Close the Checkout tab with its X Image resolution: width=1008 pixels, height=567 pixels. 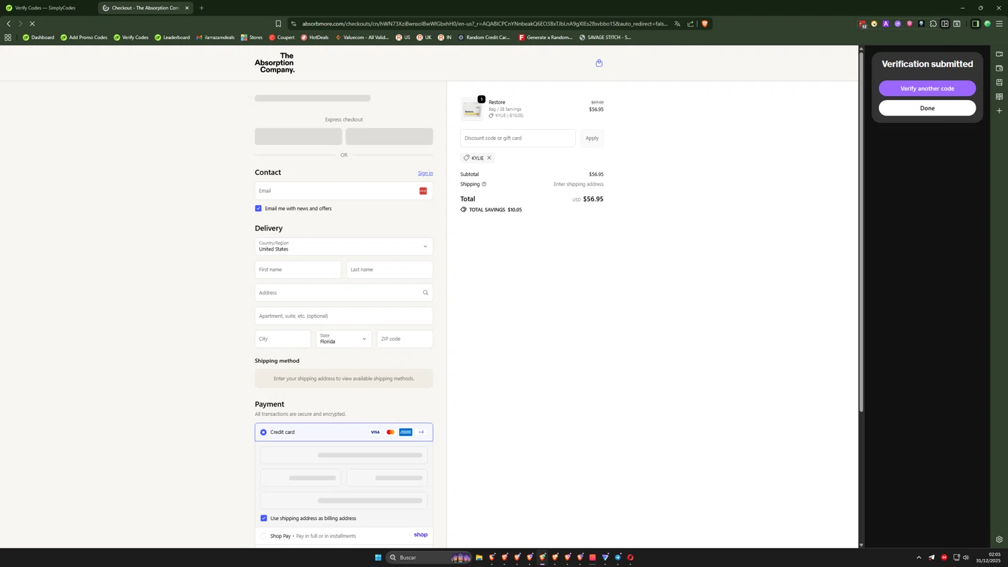[x=187, y=8]
